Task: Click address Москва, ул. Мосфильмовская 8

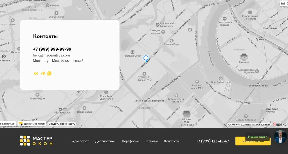Action: pyautogui.click(x=58, y=61)
